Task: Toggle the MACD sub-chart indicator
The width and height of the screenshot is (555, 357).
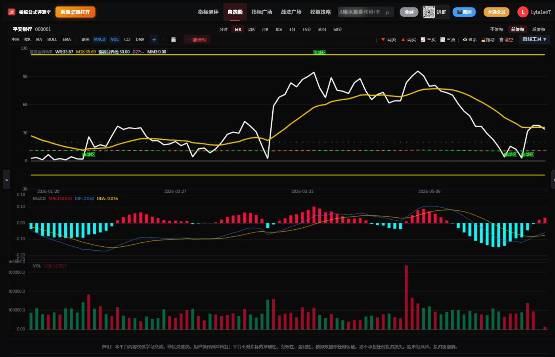Action: coord(100,40)
